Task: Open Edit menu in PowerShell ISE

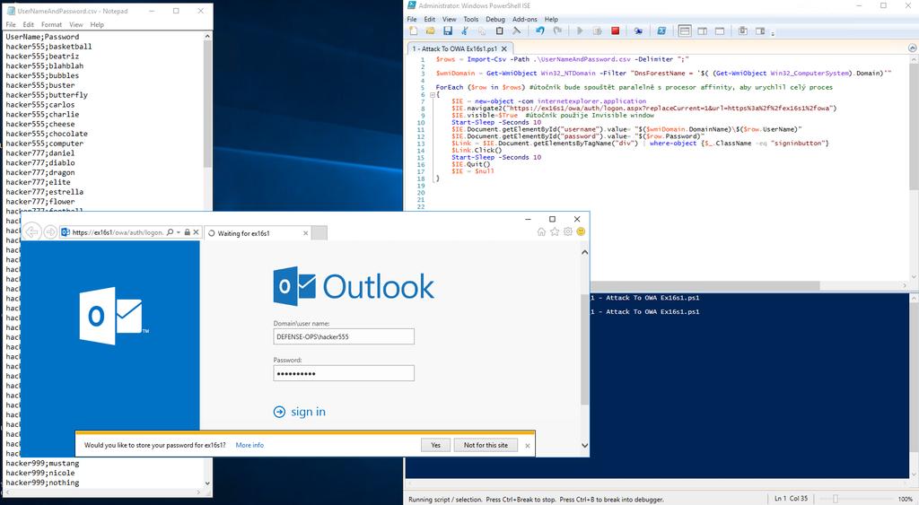Action: (x=430, y=19)
